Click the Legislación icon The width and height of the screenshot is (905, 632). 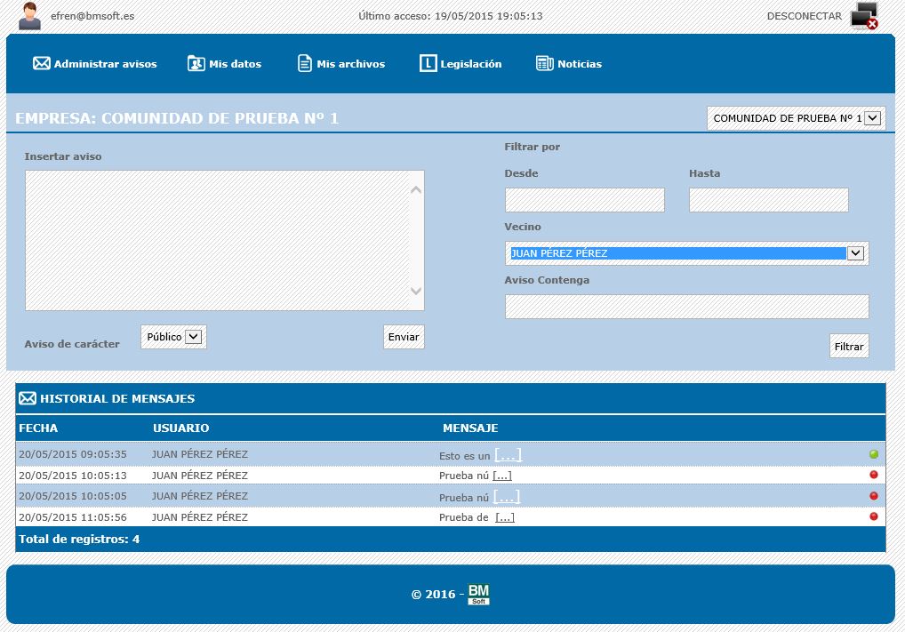428,64
